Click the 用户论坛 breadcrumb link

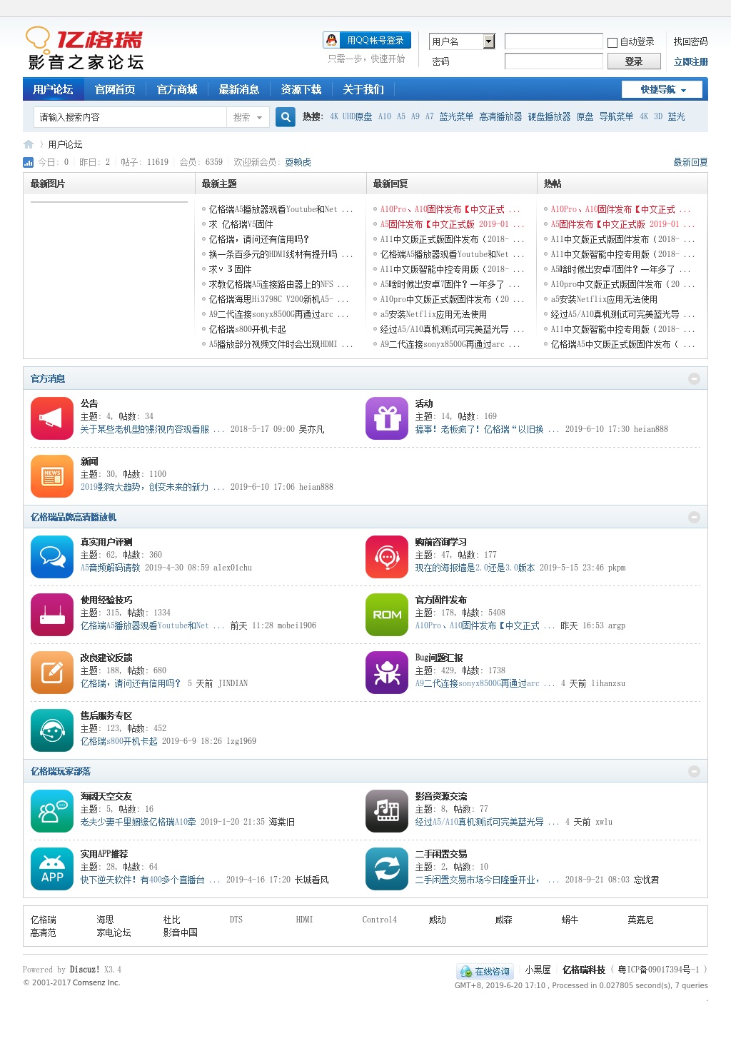65,144
